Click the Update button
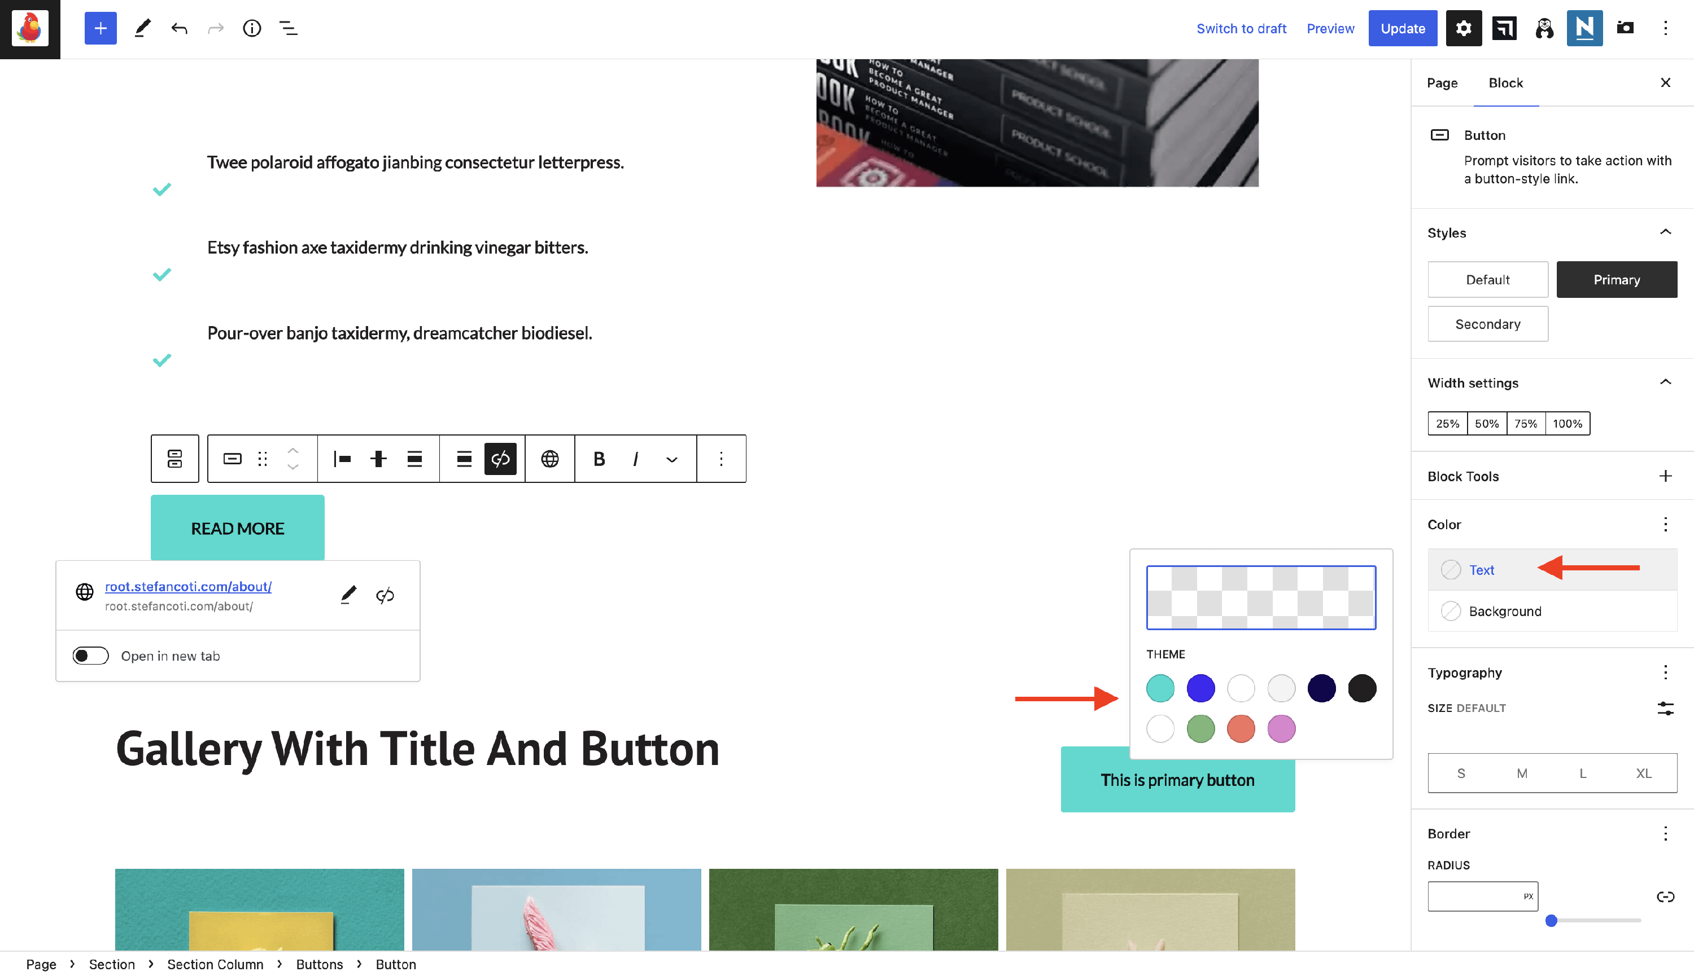 pos(1402,28)
